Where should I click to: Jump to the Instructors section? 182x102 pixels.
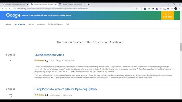pos(41,24)
